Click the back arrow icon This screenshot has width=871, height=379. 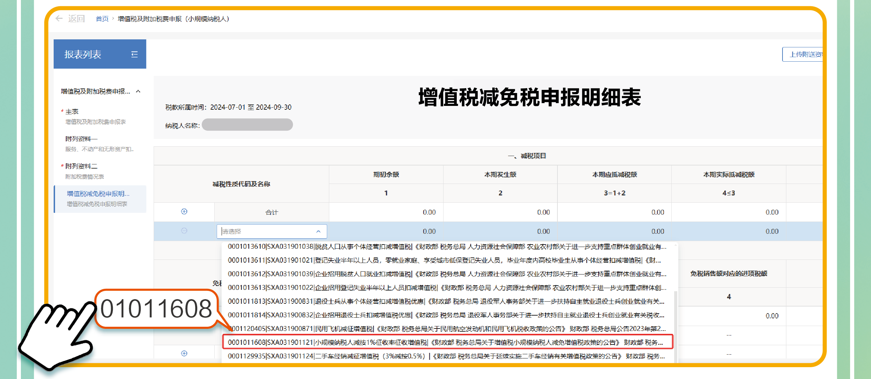coord(59,18)
